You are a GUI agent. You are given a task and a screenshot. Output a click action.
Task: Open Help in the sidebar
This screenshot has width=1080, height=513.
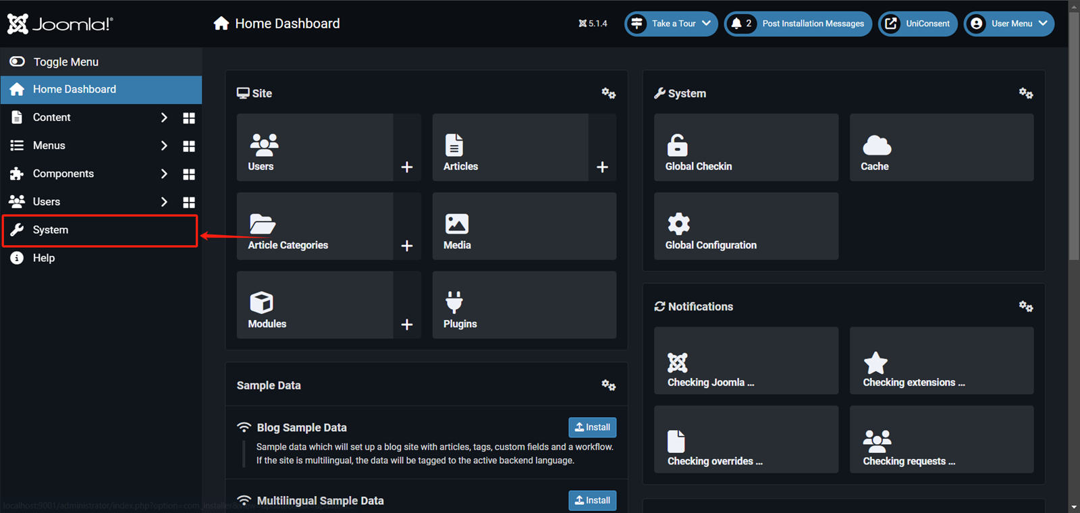(x=101, y=258)
